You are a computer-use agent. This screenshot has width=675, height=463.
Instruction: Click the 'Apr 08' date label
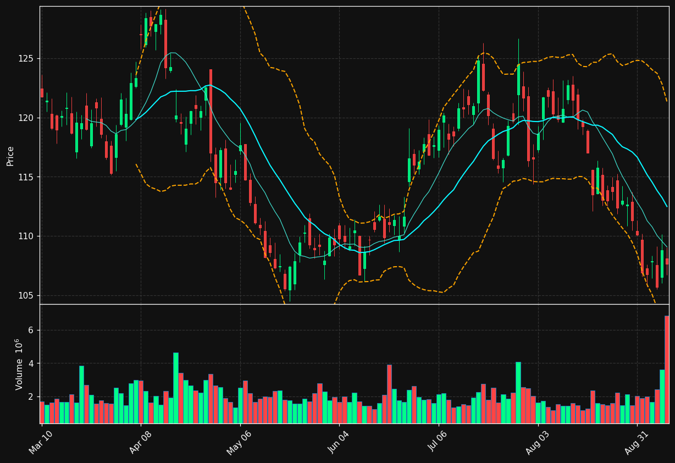tap(141, 443)
